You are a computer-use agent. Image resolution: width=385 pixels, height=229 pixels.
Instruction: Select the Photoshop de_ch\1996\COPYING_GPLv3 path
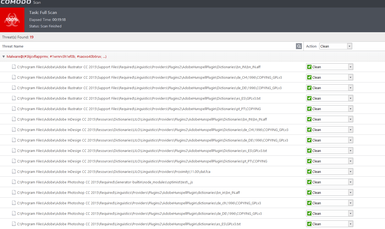pos(139,203)
